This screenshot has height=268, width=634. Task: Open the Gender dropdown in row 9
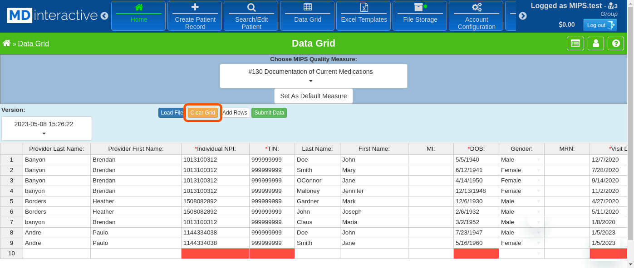tap(538, 243)
